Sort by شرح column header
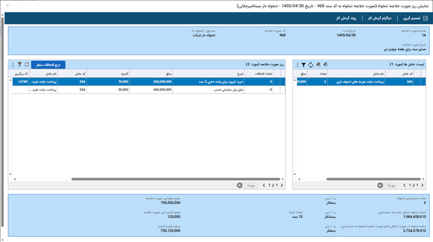Screen dimensions: 433x242 (209, 73)
